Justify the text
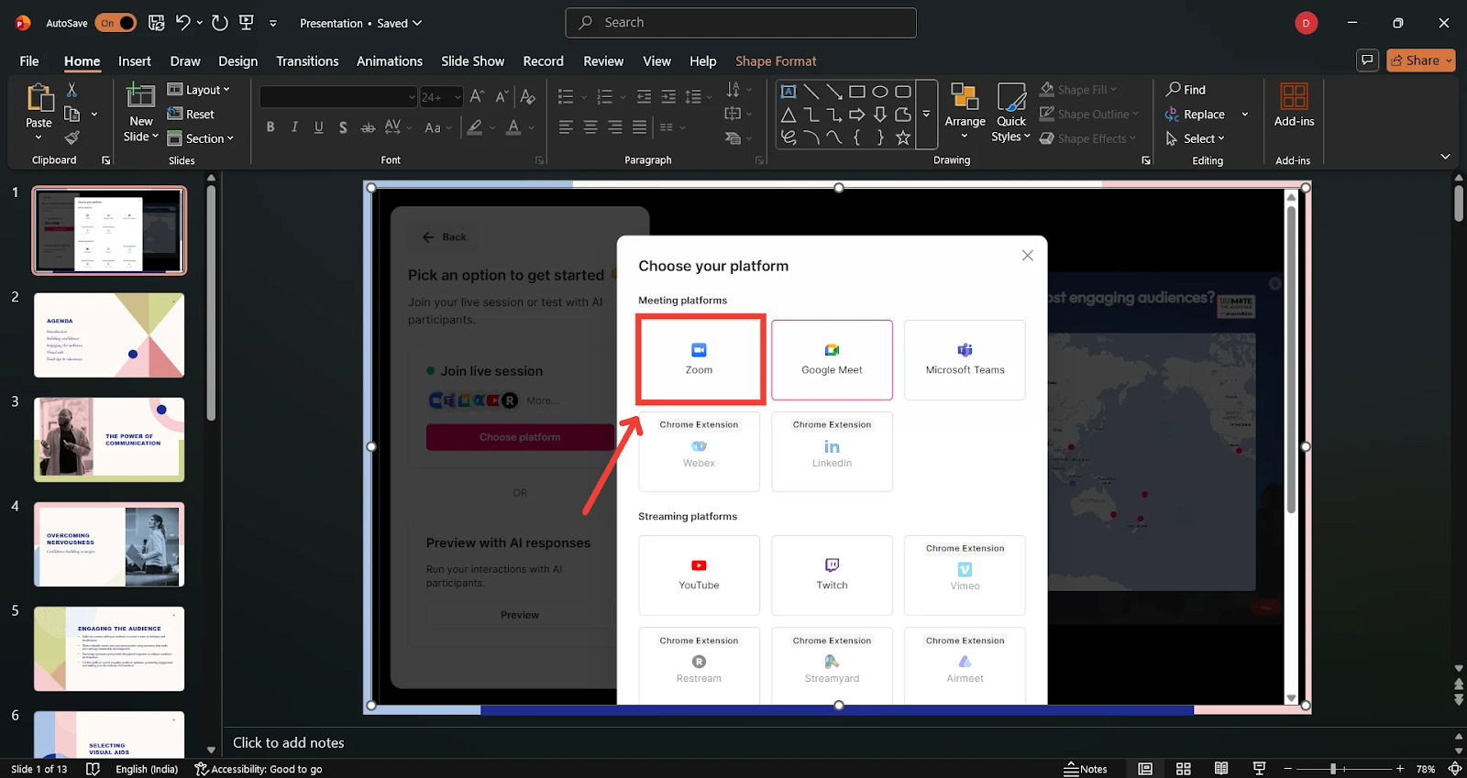 [x=639, y=127]
